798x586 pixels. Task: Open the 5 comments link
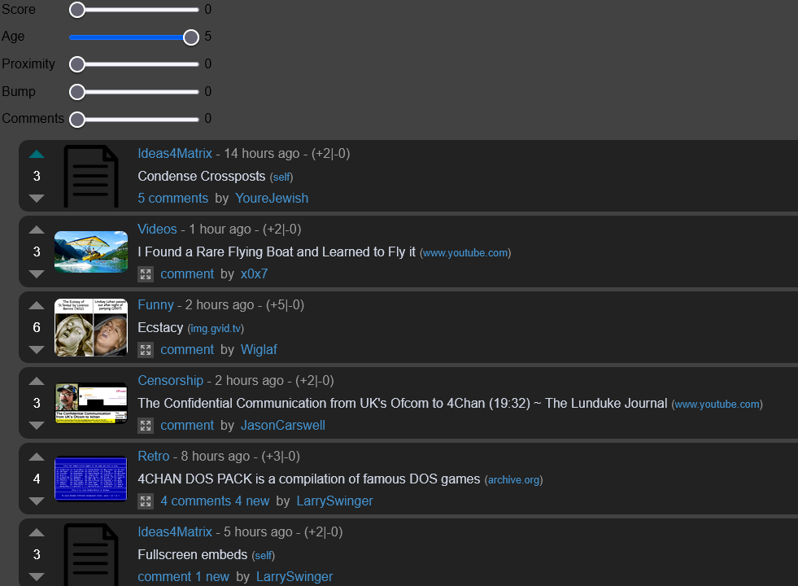[172, 198]
